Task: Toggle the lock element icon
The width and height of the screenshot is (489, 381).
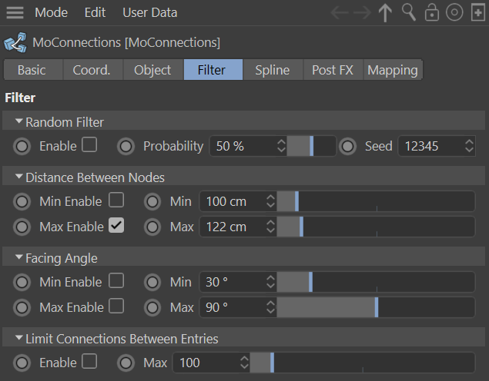Action: coord(432,12)
